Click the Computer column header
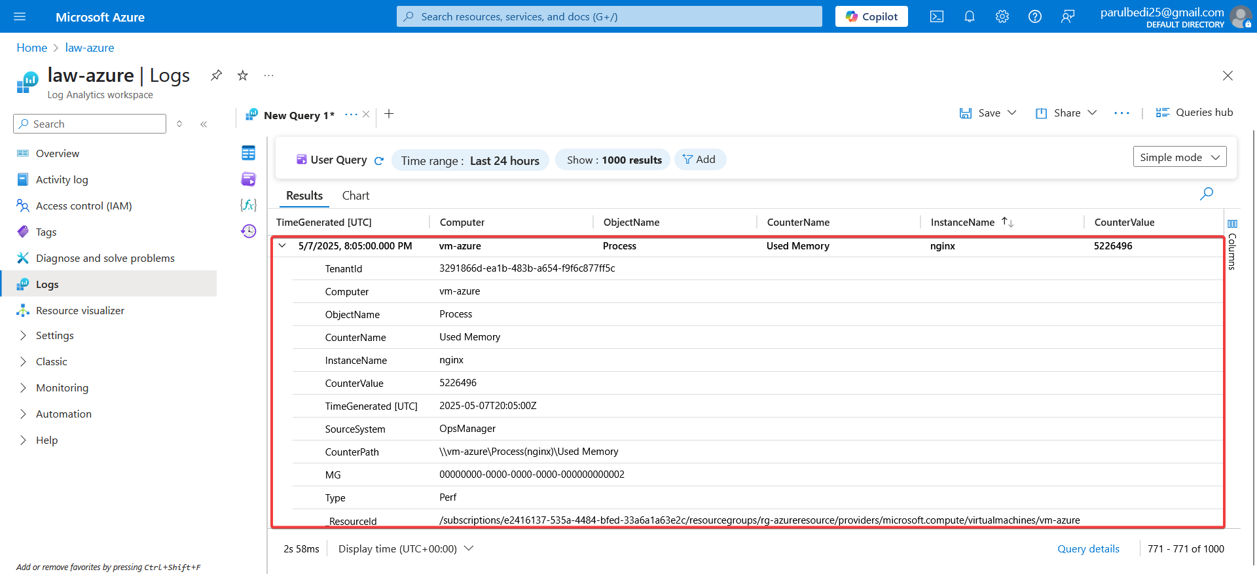The height and width of the screenshot is (574, 1257). pos(462,223)
